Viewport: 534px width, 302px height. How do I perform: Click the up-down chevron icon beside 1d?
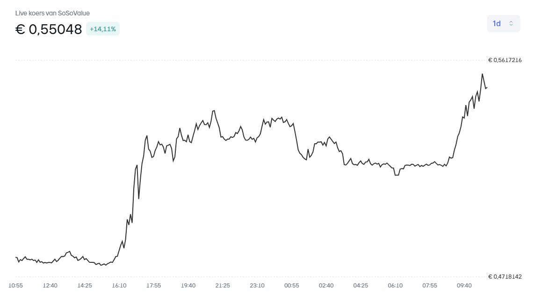pos(511,23)
